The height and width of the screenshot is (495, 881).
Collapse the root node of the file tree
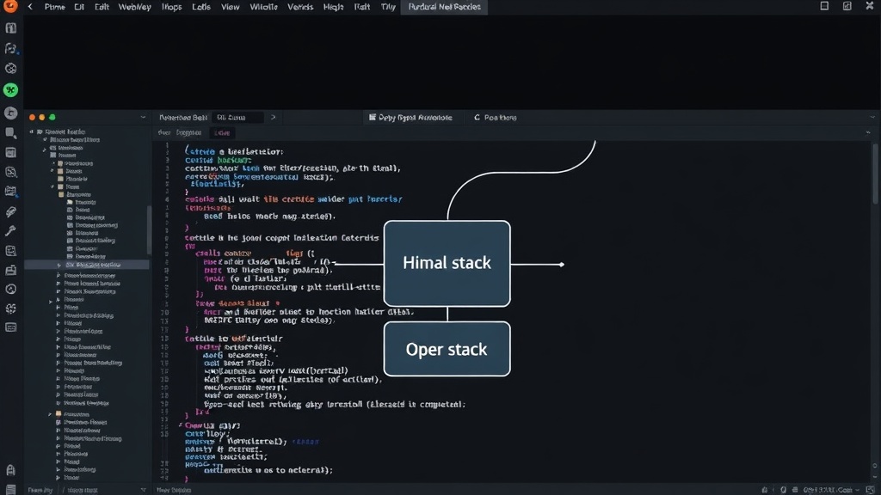tap(32, 131)
